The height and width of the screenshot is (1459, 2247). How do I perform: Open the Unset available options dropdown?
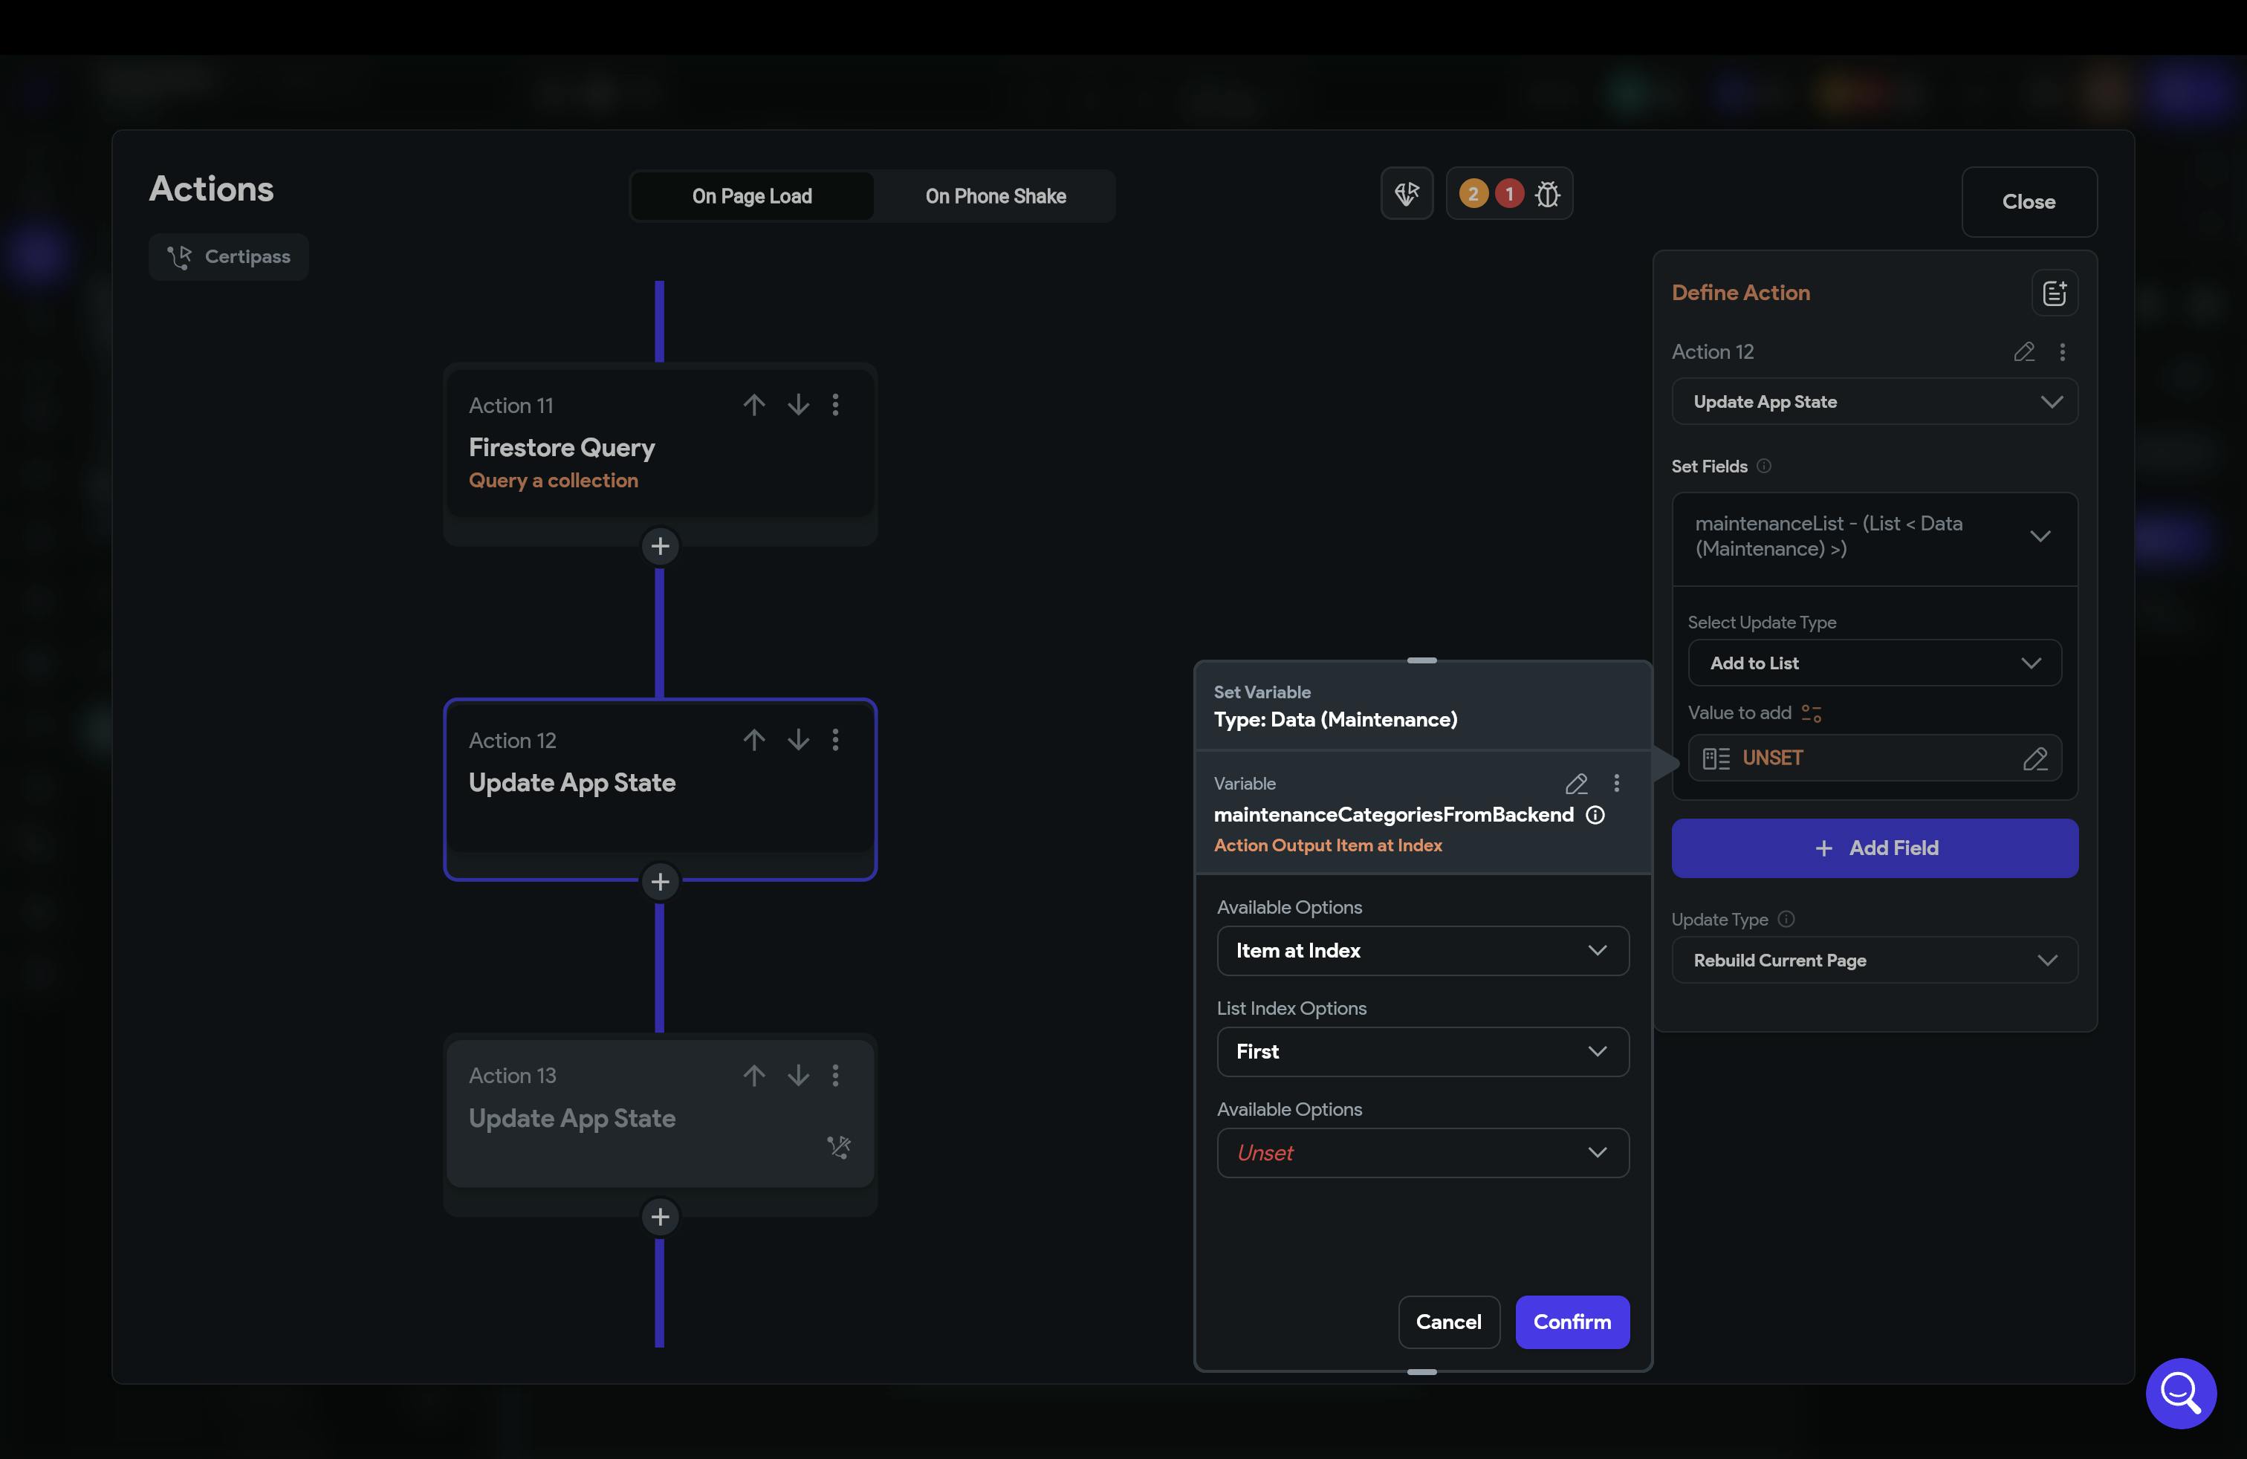click(1422, 1152)
